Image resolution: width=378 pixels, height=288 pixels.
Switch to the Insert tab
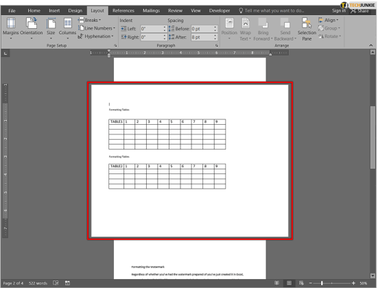click(x=54, y=10)
